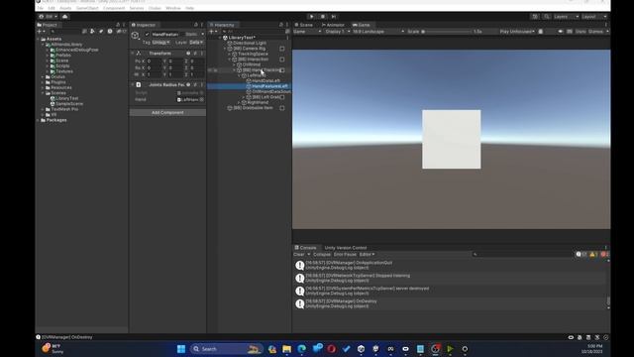The width and height of the screenshot is (634, 357).
Task: Select the Textures folder in Project
Action: pyautogui.click(x=64, y=71)
